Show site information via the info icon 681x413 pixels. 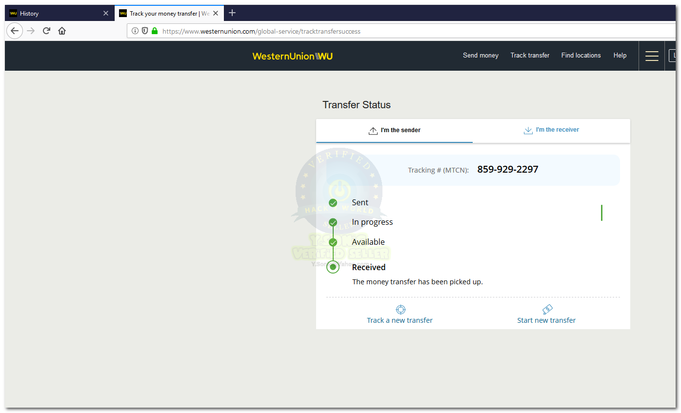click(x=135, y=31)
